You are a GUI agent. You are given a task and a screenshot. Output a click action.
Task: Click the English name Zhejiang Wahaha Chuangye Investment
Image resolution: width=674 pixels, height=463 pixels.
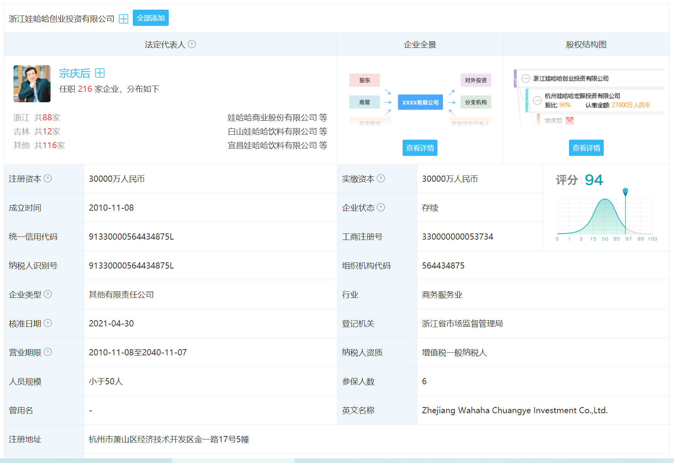(515, 410)
